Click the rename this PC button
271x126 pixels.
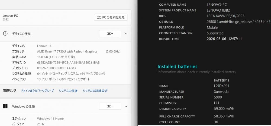111,17
